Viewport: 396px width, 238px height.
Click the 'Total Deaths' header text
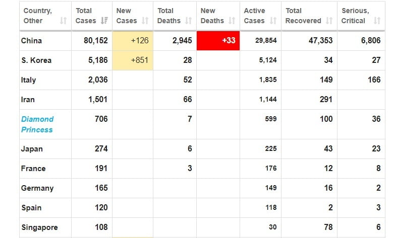click(x=168, y=16)
